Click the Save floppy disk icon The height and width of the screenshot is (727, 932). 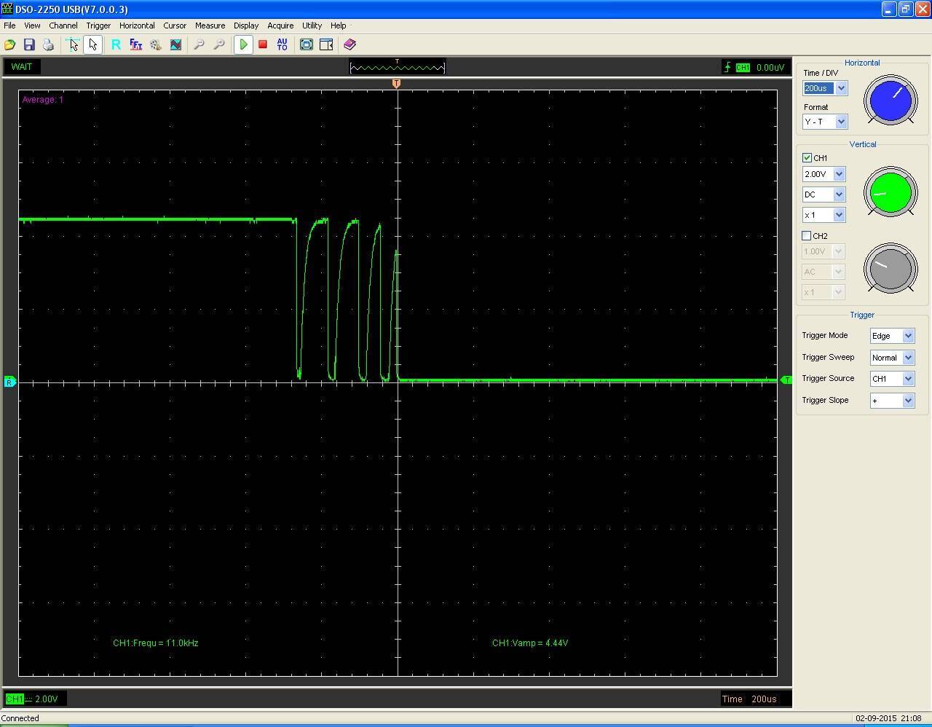(x=29, y=45)
